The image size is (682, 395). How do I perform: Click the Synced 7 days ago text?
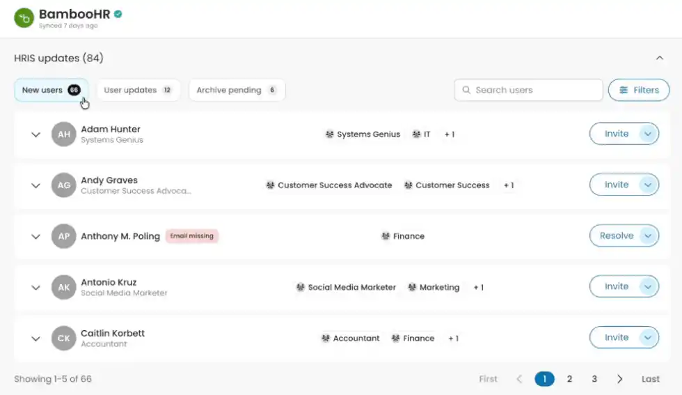click(x=68, y=26)
